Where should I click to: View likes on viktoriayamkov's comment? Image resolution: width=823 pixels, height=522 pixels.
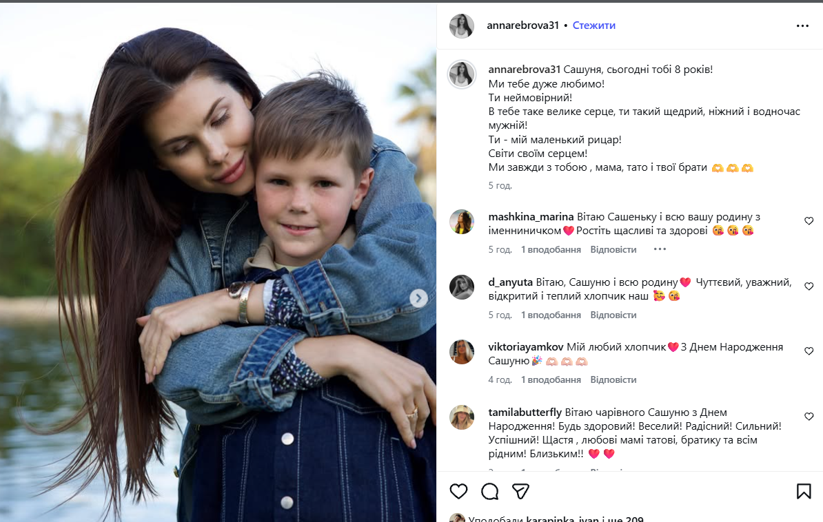(x=551, y=379)
